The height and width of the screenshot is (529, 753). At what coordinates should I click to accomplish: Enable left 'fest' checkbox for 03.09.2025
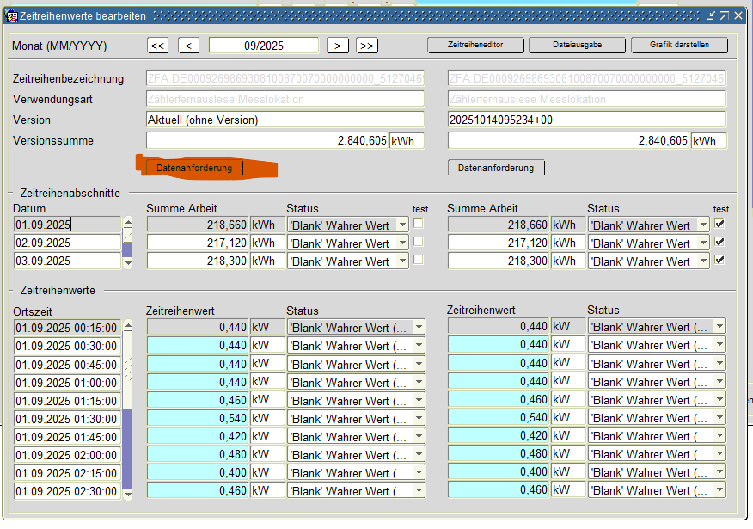419,260
